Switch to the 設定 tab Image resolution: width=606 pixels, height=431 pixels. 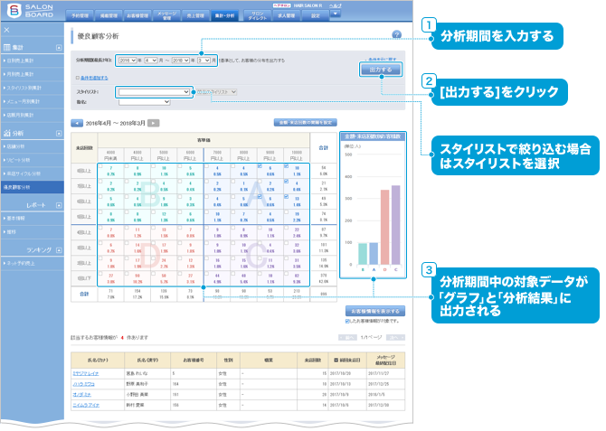(x=316, y=15)
